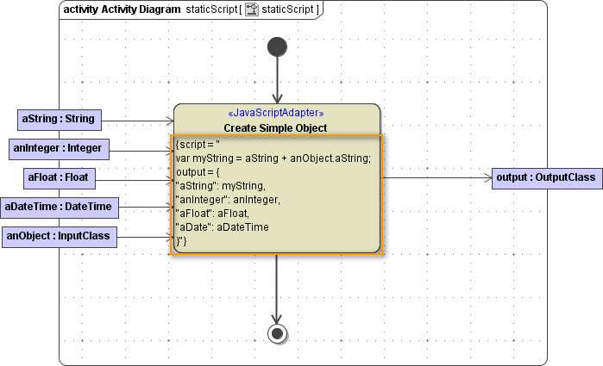Select the flow line from aString node
Image resolution: width=603 pixels, height=366 pixels.
(138, 121)
